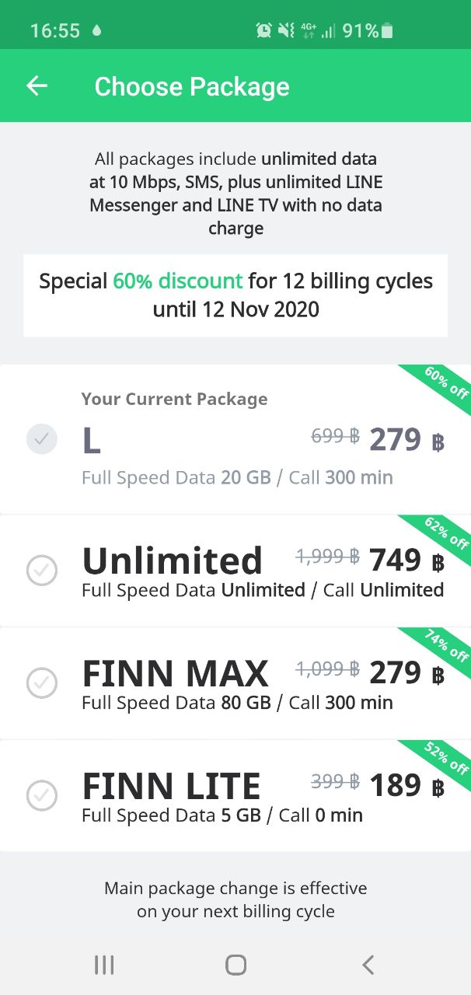Viewport: 471px width, 995px height.
Task: Select the FINN LITE package radio button
Action: [x=42, y=796]
